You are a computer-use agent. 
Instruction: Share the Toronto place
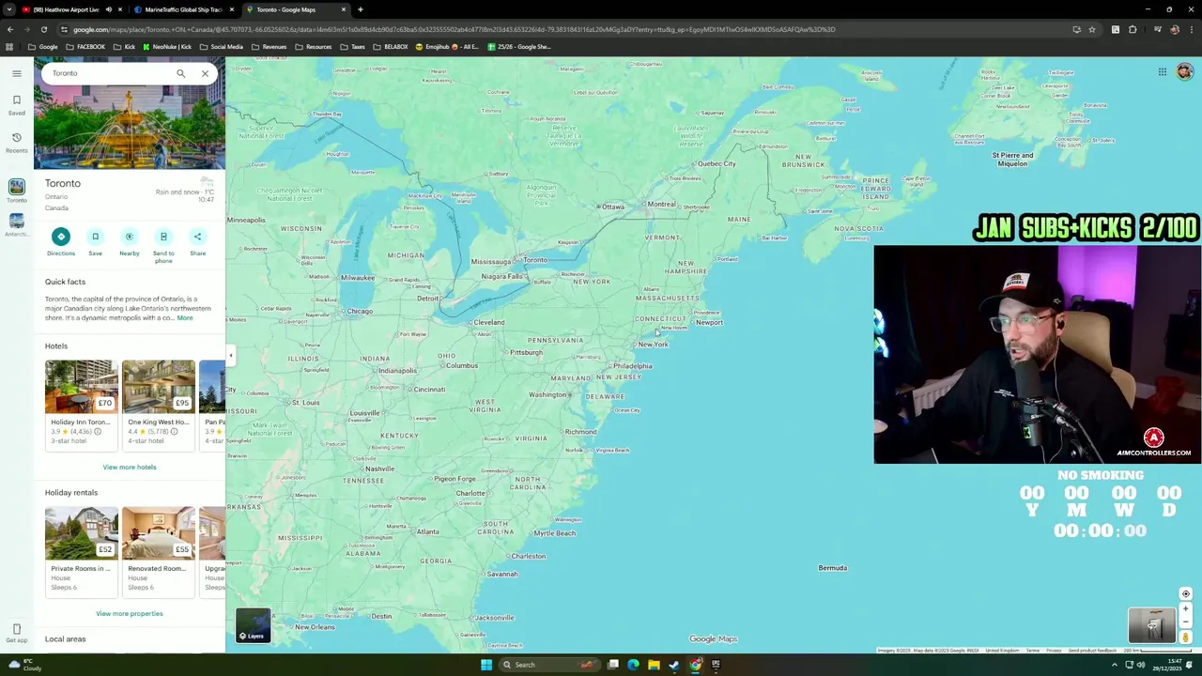[x=197, y=241]
